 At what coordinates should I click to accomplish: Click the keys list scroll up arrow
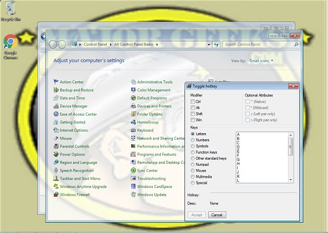[x=291, y=135]
